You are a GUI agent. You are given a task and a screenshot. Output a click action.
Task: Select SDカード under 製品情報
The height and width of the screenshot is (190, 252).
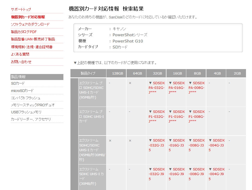click(18, 83)
